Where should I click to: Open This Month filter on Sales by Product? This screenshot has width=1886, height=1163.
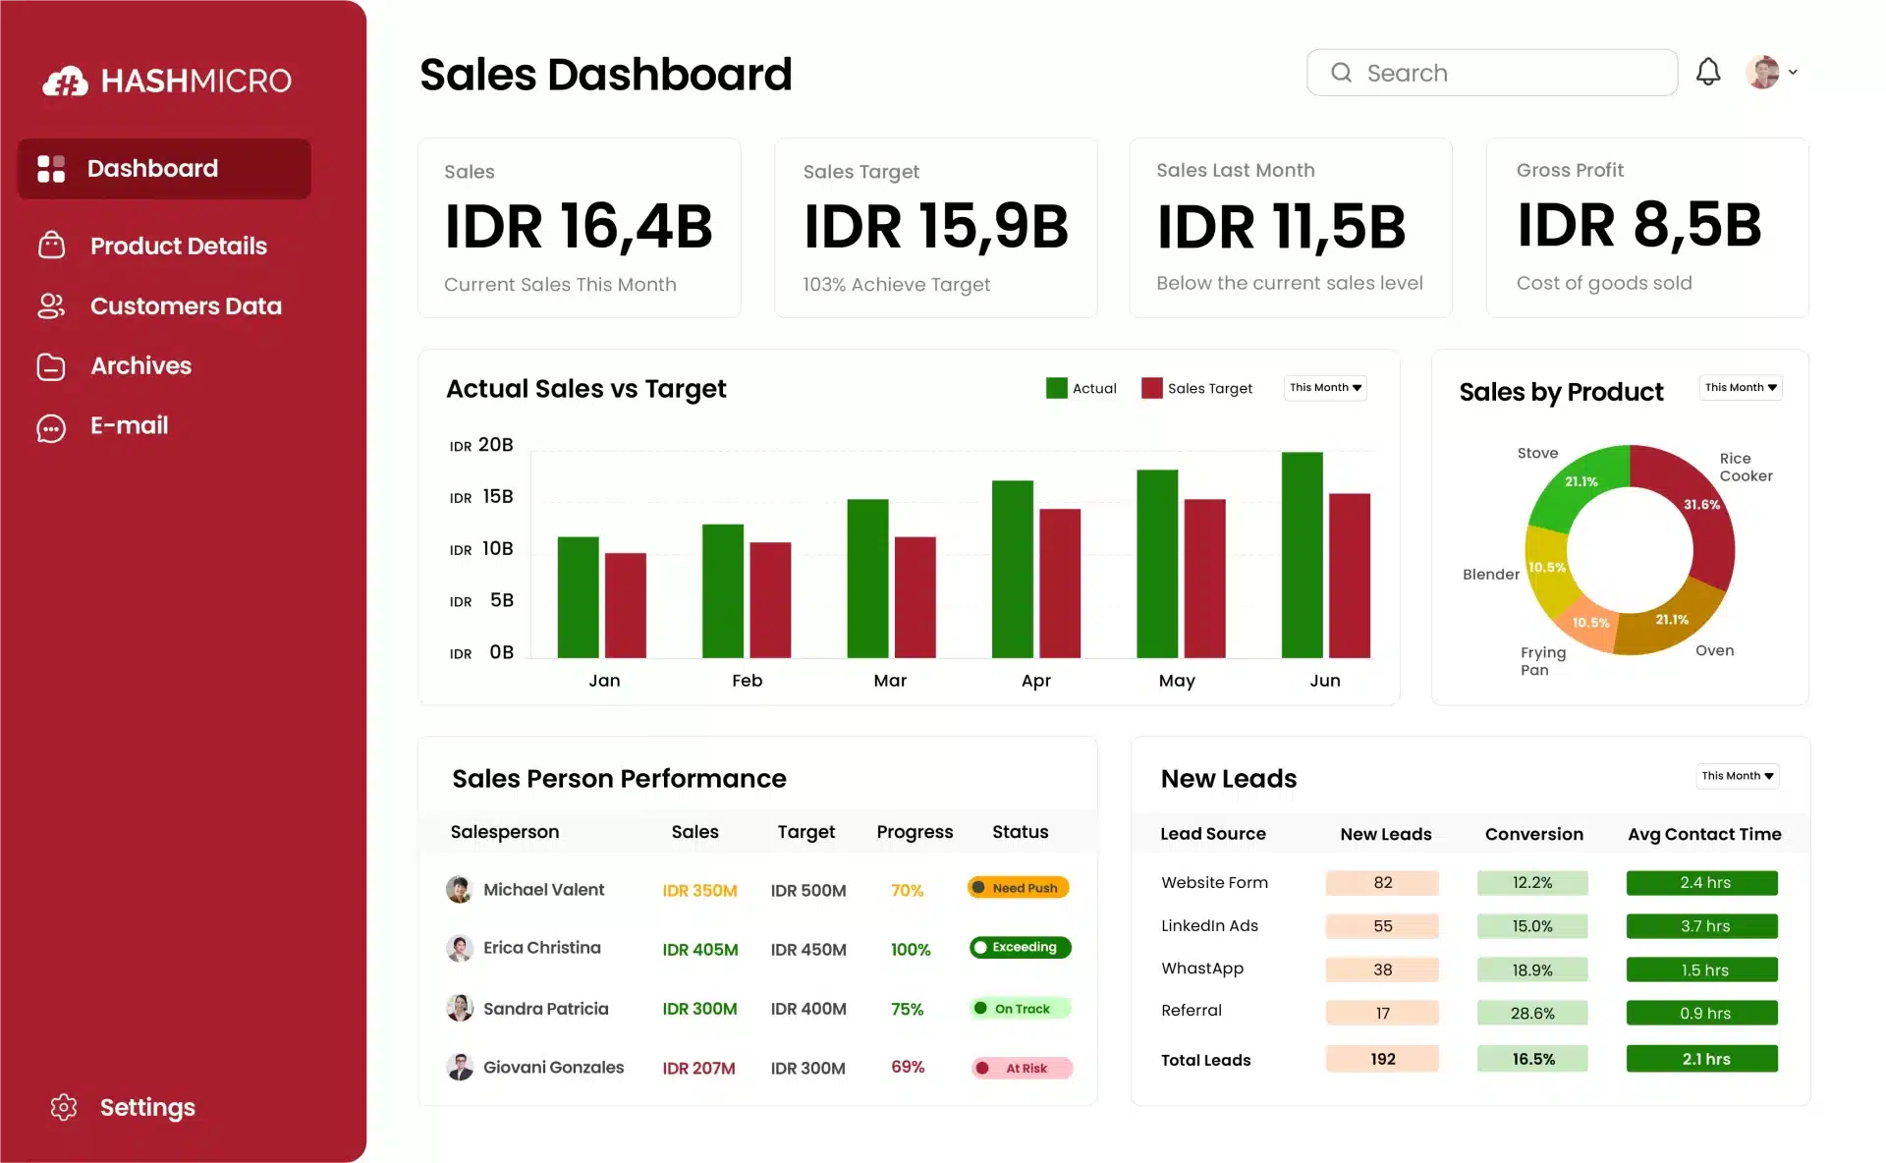point(1740,387)
